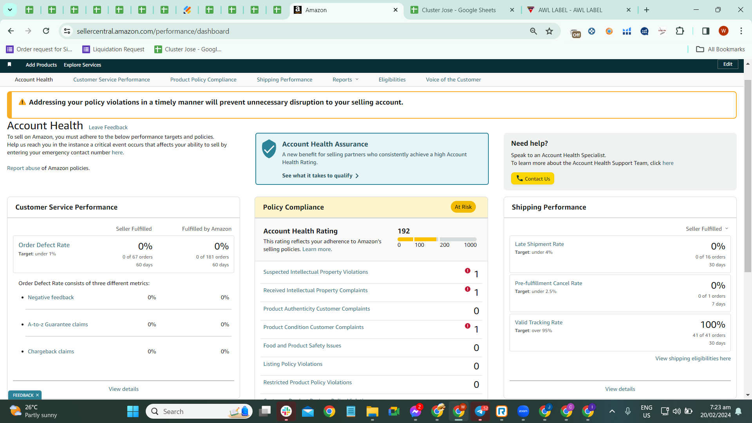Open Slack from the taskbar
This screenshot has height=423, width=752.
(286, 411)
